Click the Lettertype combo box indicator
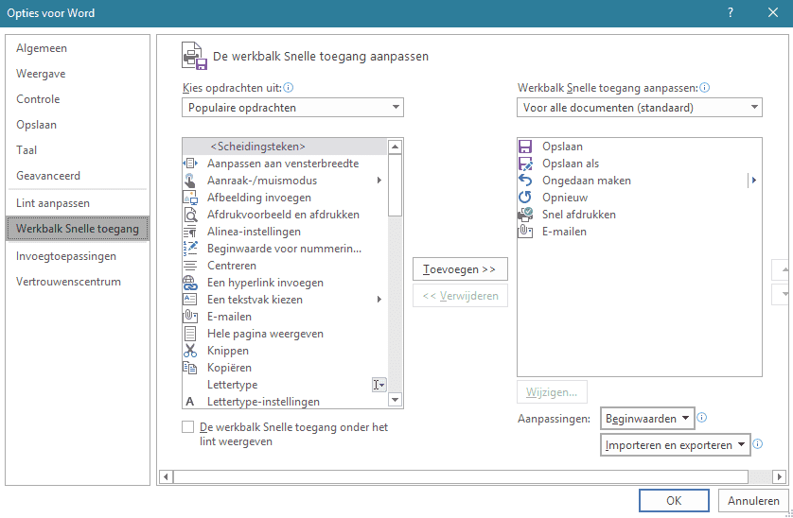The width and height of the screenshot is (793, 518). 379,385
